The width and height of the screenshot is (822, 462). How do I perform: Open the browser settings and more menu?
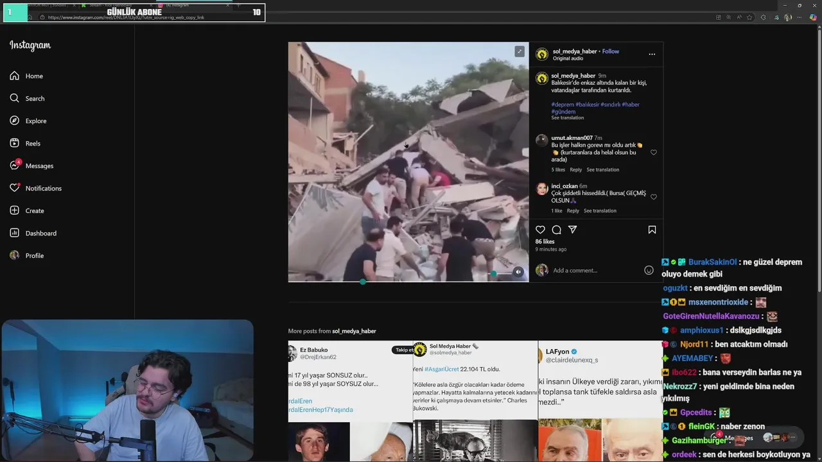pyautogui.click(x=800, y=17)
